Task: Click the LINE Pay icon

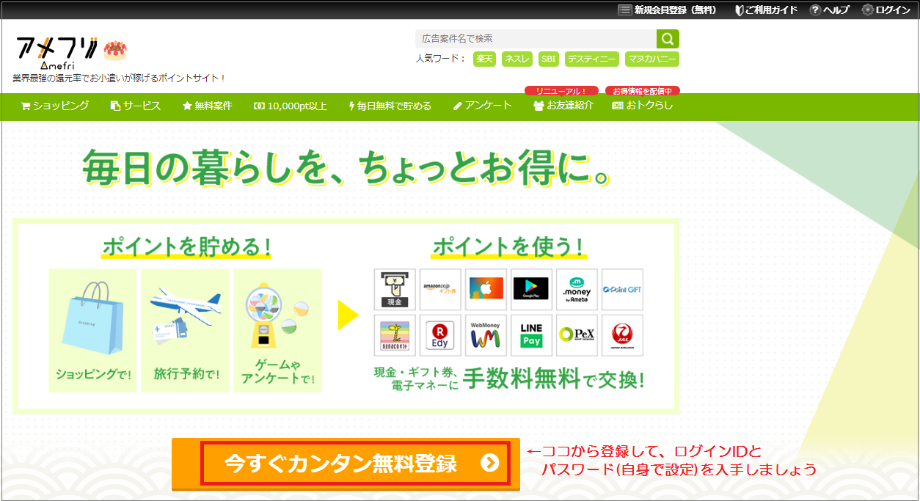Action: tap(531, 335)
